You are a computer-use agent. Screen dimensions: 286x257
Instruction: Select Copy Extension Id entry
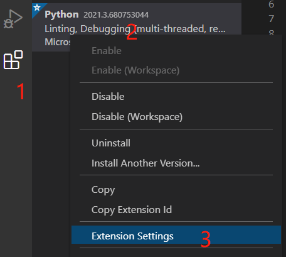click(x=132, y=210)
